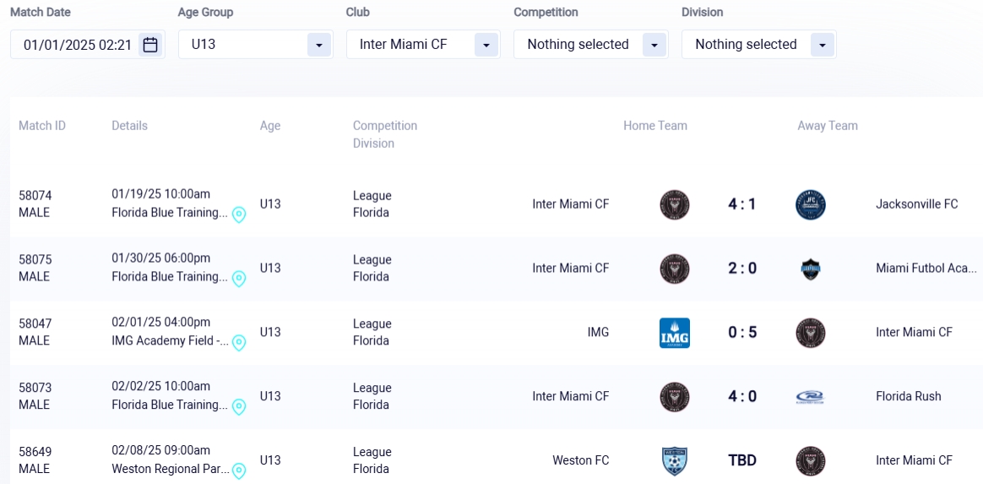Click location pin for Weston Regional Park match

click(x=239, y=471)
